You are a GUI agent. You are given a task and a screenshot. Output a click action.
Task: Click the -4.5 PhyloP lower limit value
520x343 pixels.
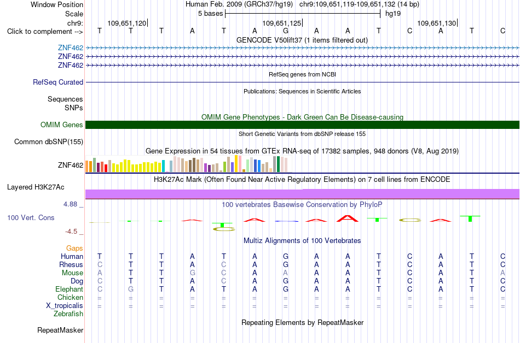click(71, 232)
